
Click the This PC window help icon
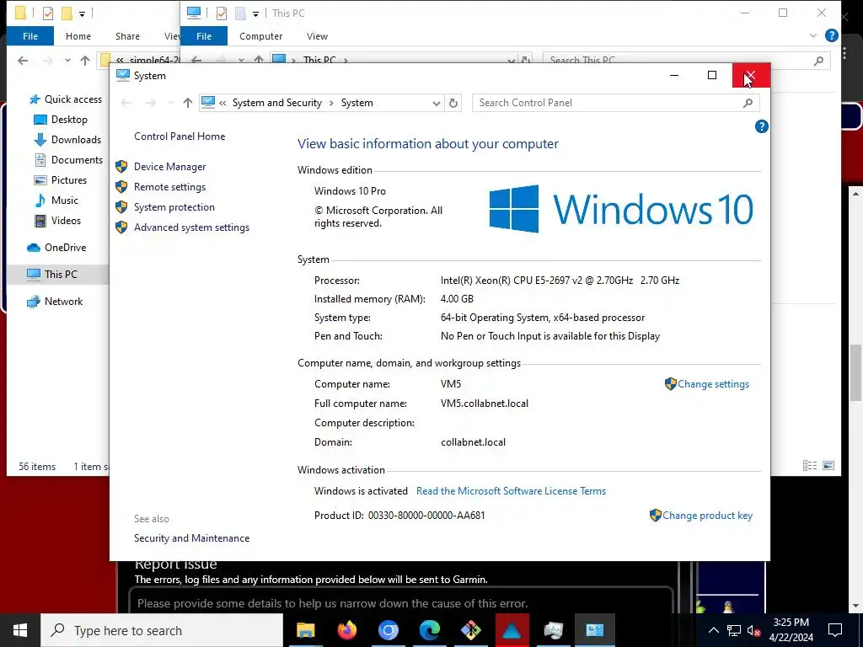(832, 35)
